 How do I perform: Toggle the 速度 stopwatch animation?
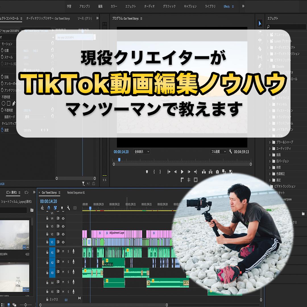(2, 130)
